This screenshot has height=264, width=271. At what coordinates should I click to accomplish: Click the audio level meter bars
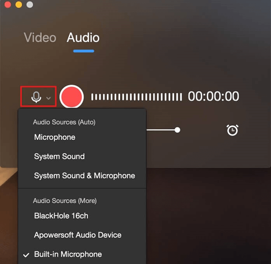click(136, 97)
